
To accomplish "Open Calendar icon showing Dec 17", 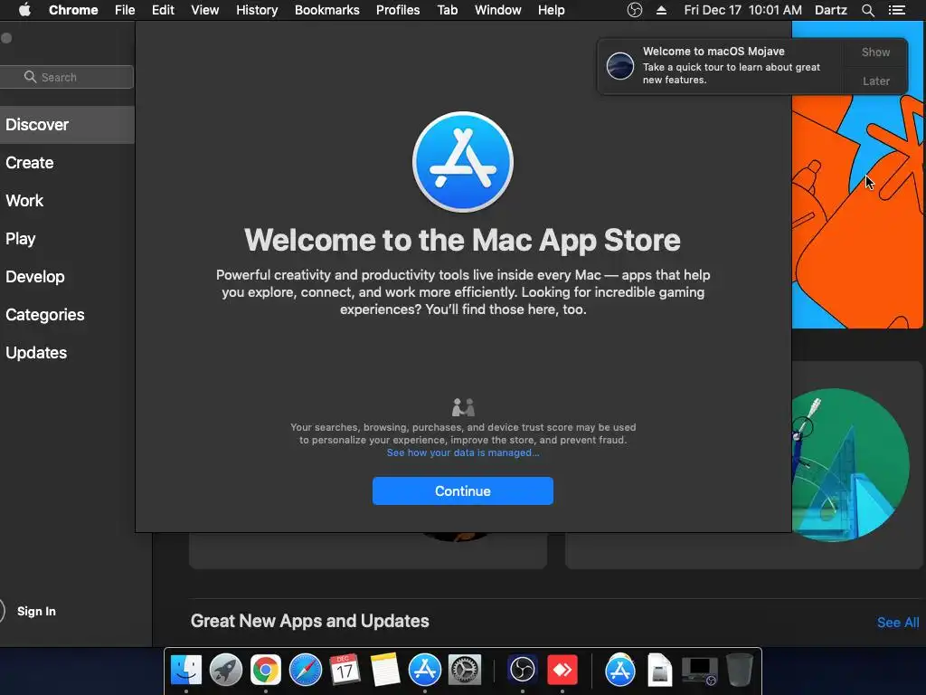I will 345,670.
